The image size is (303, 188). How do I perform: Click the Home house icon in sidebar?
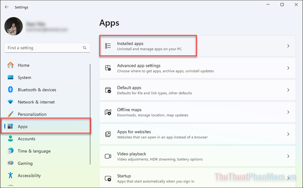pos(10,65)
